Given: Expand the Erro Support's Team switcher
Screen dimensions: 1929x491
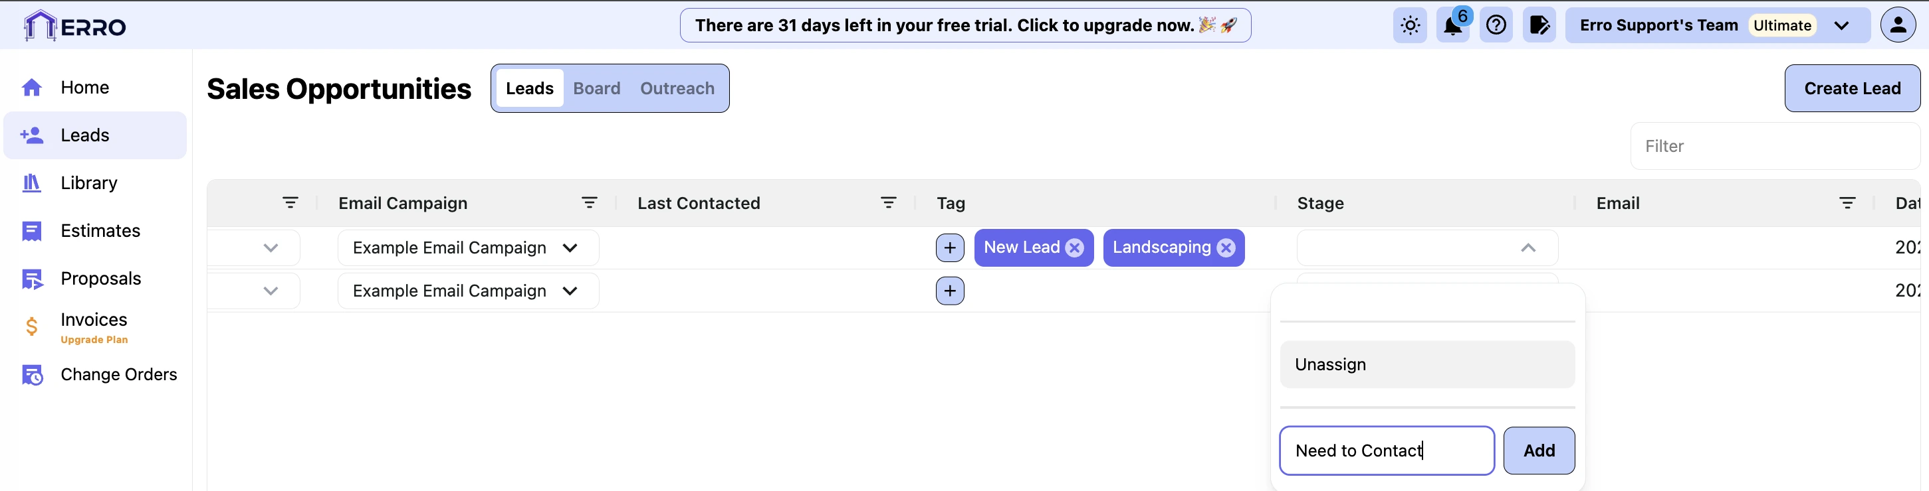Looking at the screenshot, I should coord(1841,26).
